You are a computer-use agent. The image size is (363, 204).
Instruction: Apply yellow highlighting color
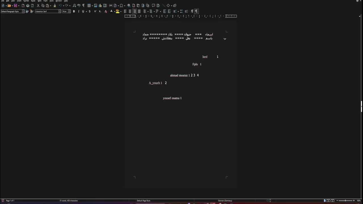pos(117,11)
